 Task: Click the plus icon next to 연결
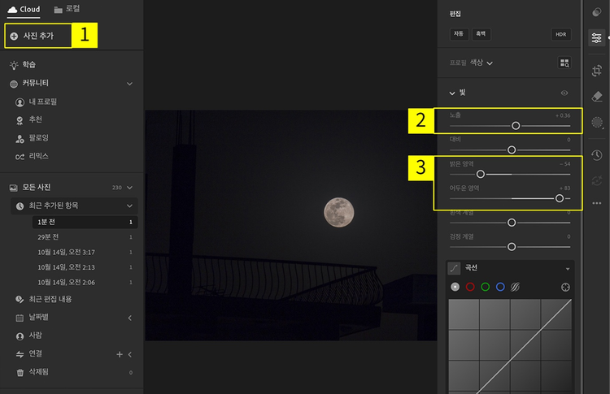(120, 354)
